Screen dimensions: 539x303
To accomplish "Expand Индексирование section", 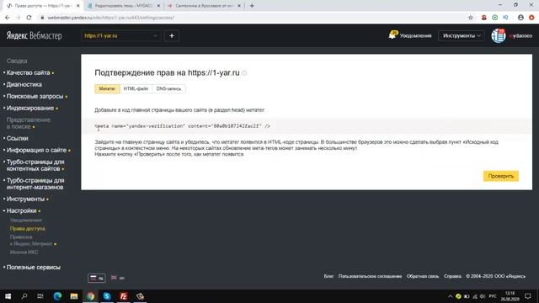I will pos(30,109).
